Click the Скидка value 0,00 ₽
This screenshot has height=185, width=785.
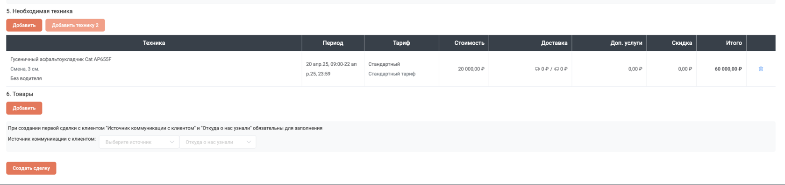tap(685, 69)
